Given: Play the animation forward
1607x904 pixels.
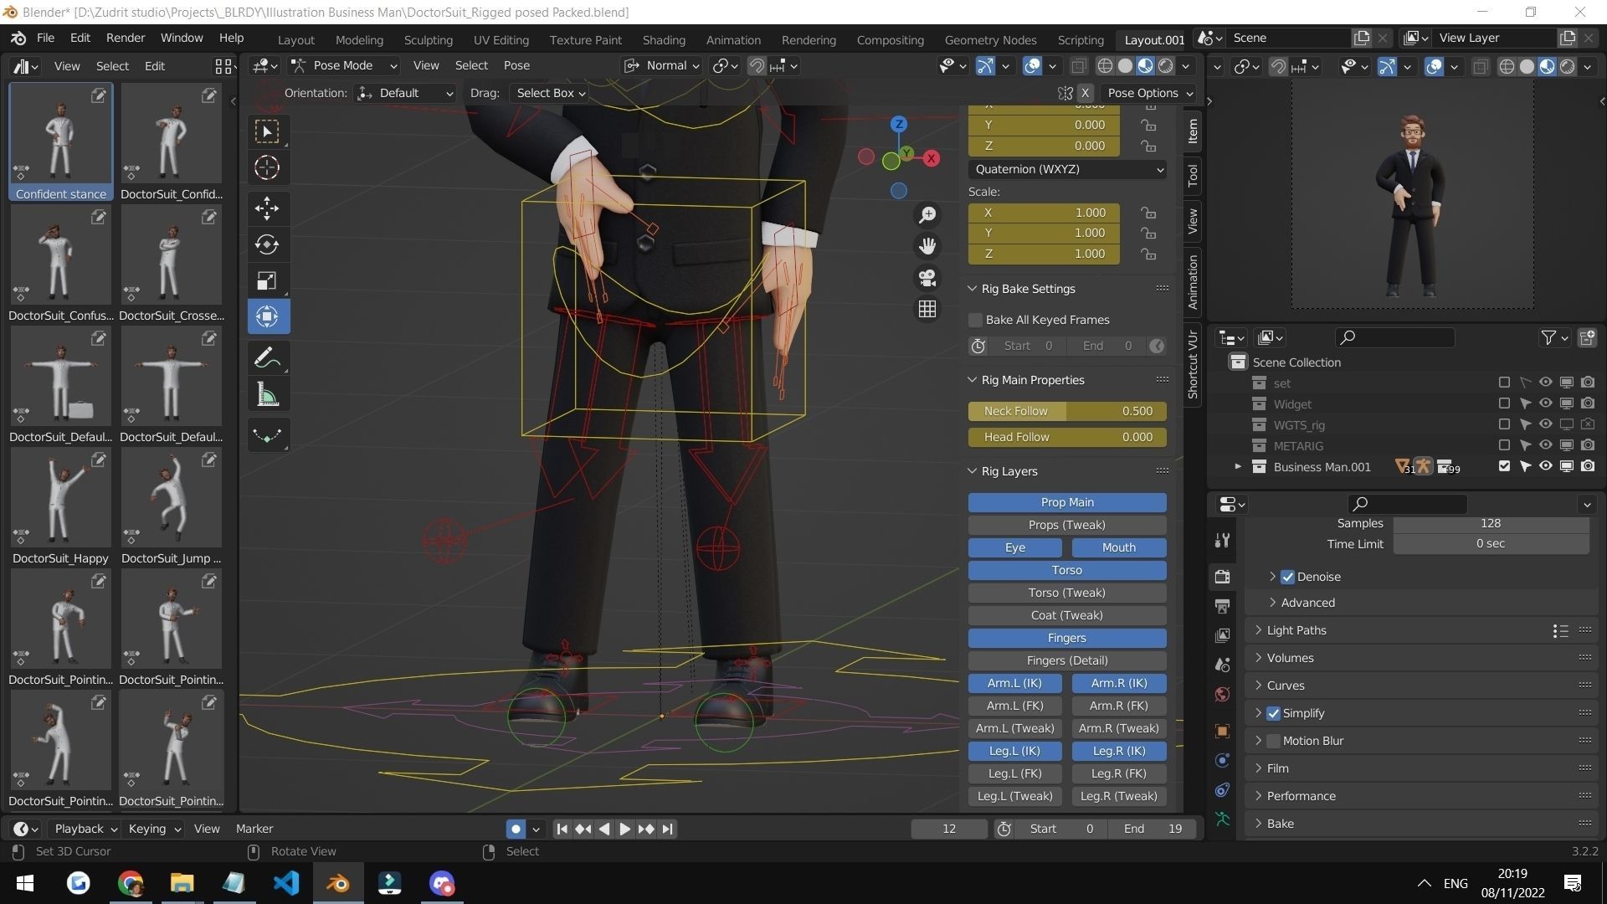Looking at the screenshot, I should pyautogui.click(x=624, y=829).
